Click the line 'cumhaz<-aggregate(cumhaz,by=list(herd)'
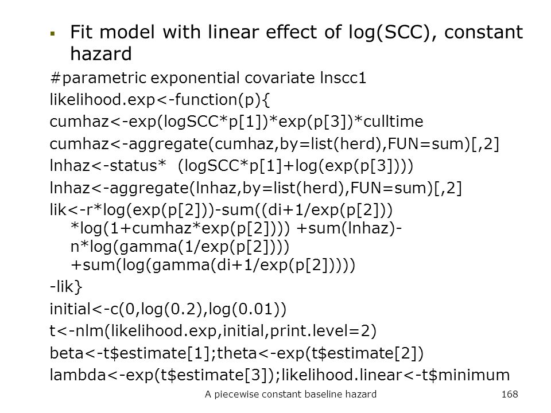The image size is (551, 413). (x=274, y=144)
